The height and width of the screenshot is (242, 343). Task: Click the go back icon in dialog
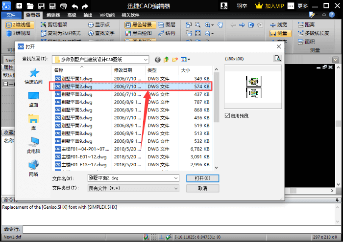click(x=157, y=59)
